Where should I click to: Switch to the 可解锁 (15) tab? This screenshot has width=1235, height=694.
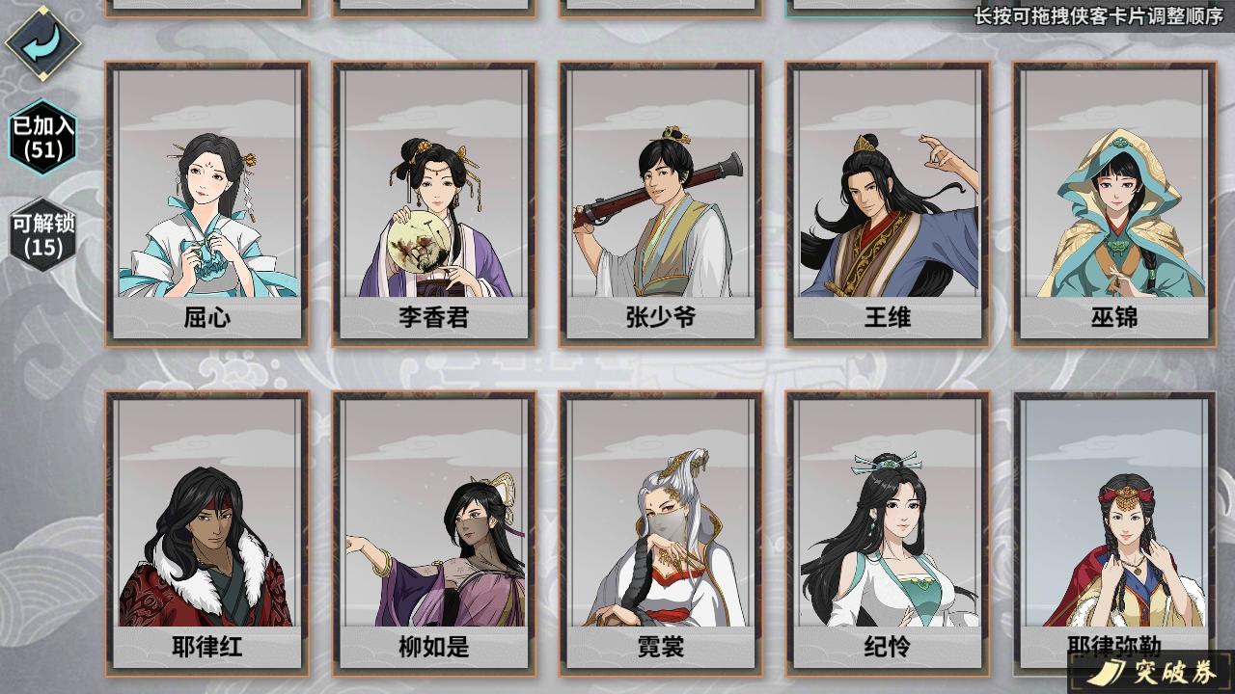pos(42,235)
